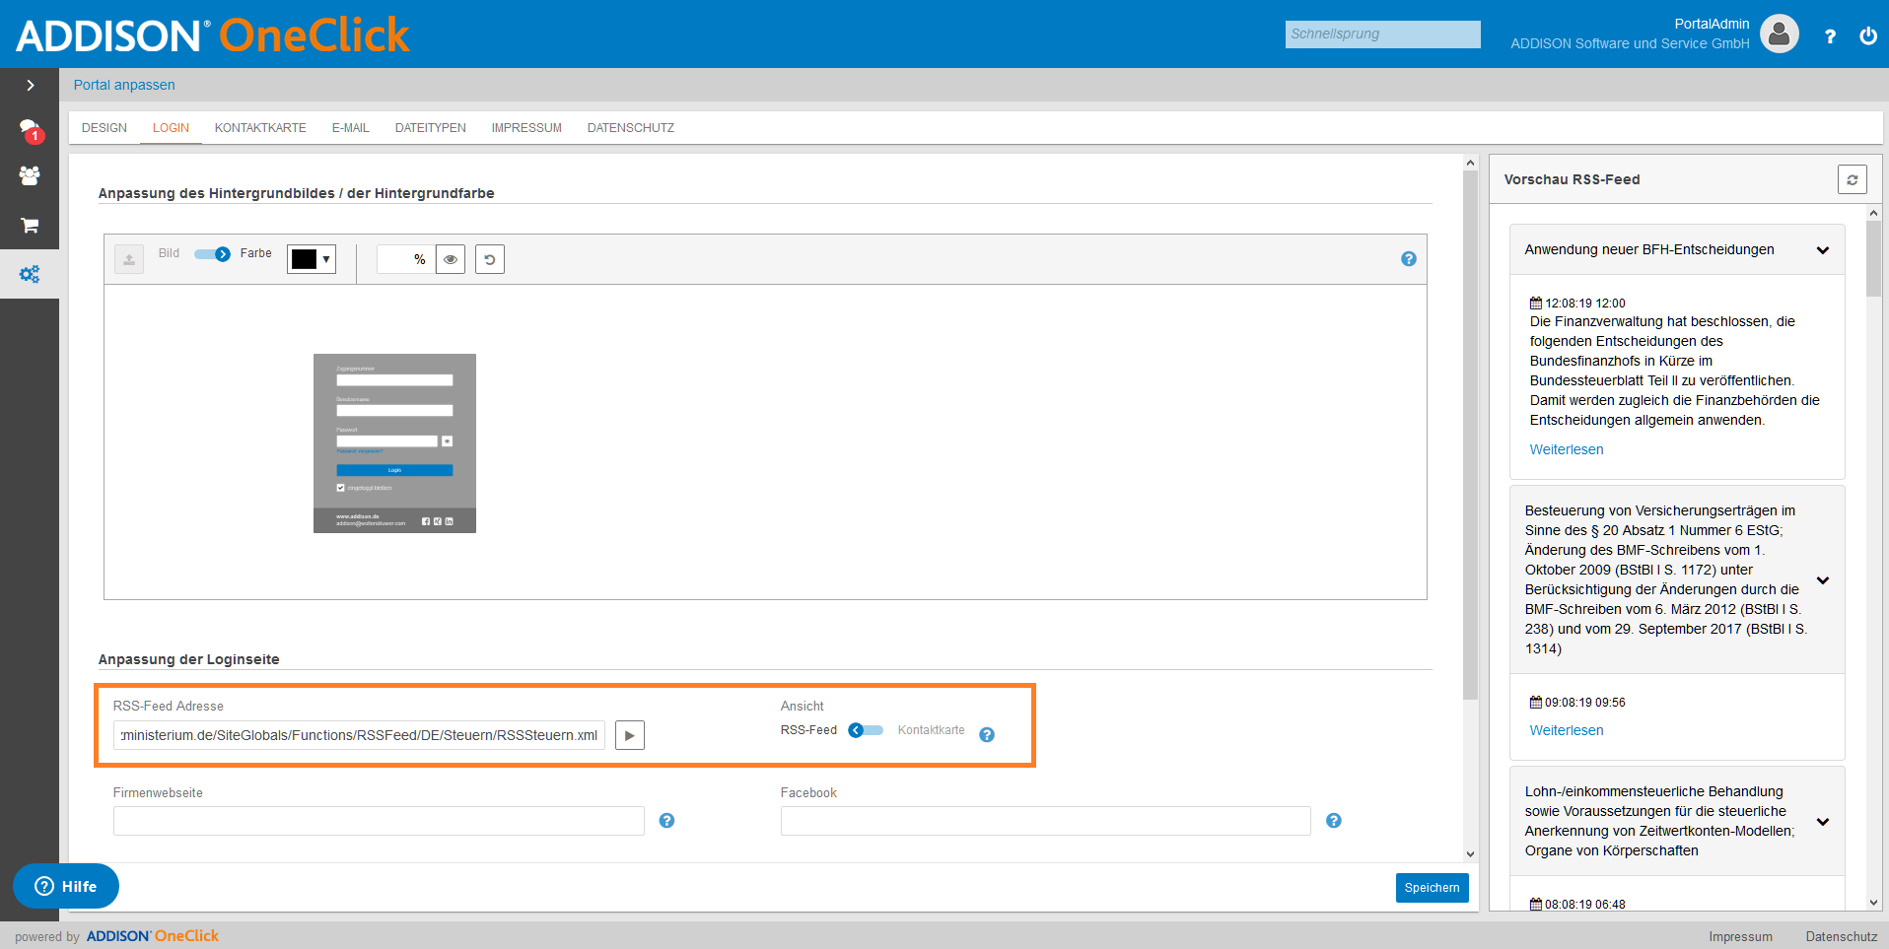Switch to the DATEITYPEN tab

(x=431, y=128)
